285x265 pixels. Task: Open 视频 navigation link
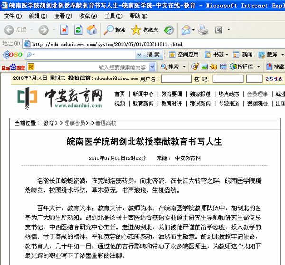pyautogui.click(x=120, y=104)
